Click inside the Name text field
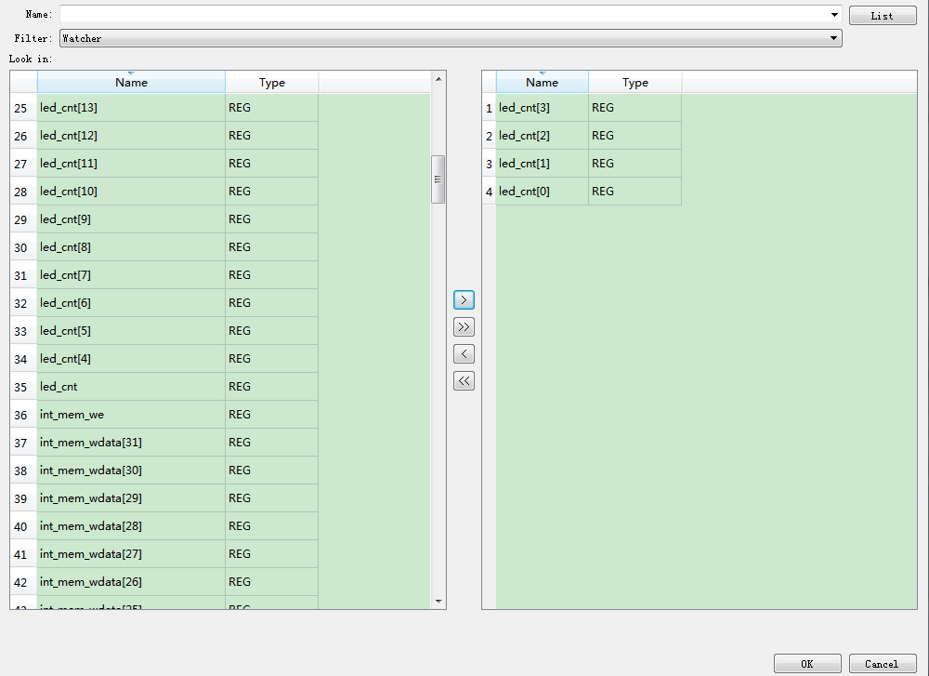 (x=446, y=15)
